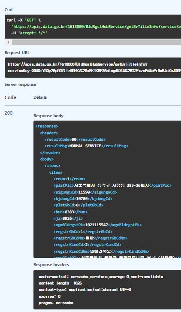Viewport: 181px width, 312px height.
Task: Click the pragma: no-cache header line
Action: tap(56, 303)
